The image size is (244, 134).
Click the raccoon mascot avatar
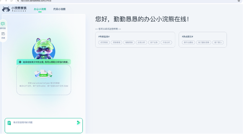[x=44, y=49]
